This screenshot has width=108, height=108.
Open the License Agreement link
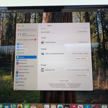pyautogui.click(x=74, y=86)
